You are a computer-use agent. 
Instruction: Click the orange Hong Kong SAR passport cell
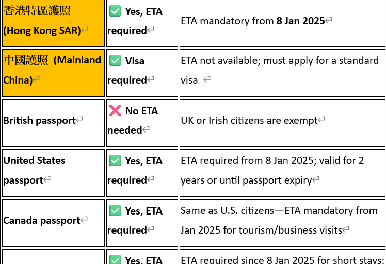54,23
